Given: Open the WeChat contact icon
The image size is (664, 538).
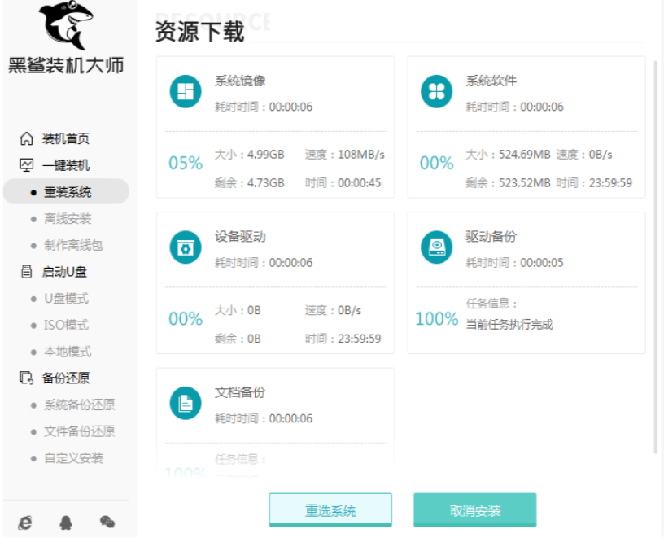Looking at the screenshot, I should pos(107,523).
